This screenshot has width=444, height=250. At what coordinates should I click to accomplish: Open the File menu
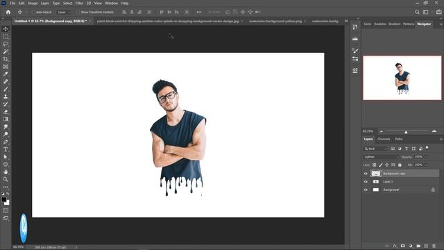tap(12, 3)
